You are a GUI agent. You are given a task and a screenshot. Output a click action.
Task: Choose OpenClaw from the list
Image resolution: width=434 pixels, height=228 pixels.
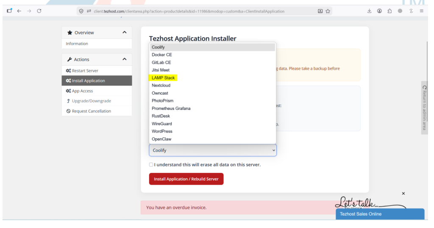pyautogui.click(x=213, y=139)
